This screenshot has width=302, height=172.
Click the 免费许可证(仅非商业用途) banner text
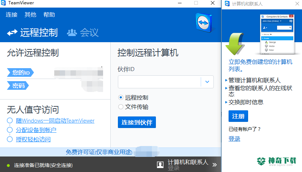pos(99,152)
